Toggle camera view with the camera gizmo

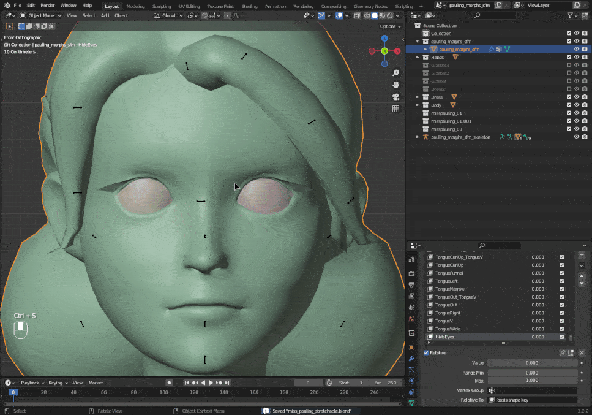tap(395, 97)
